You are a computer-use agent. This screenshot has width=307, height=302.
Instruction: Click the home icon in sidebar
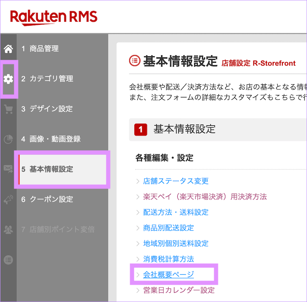8,49
